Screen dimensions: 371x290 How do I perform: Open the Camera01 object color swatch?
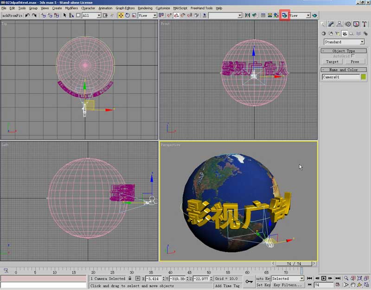[x=363, y=77]
